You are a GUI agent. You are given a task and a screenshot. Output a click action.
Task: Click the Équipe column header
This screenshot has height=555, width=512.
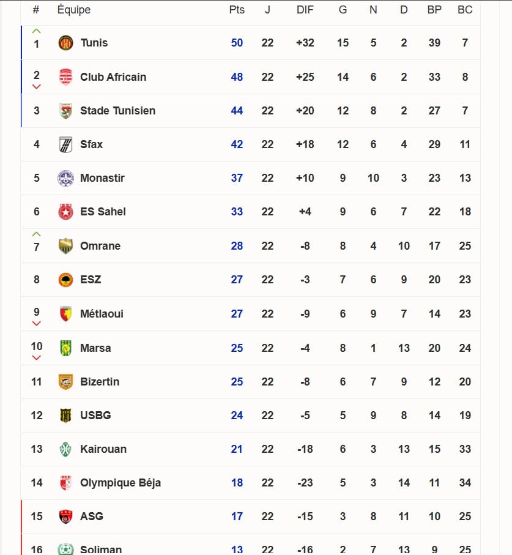(74, 10)
